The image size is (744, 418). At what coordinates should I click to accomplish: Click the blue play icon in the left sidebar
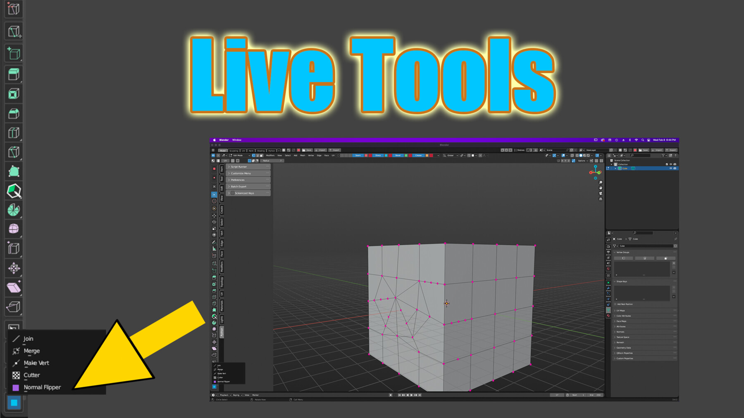pos(214,195)
